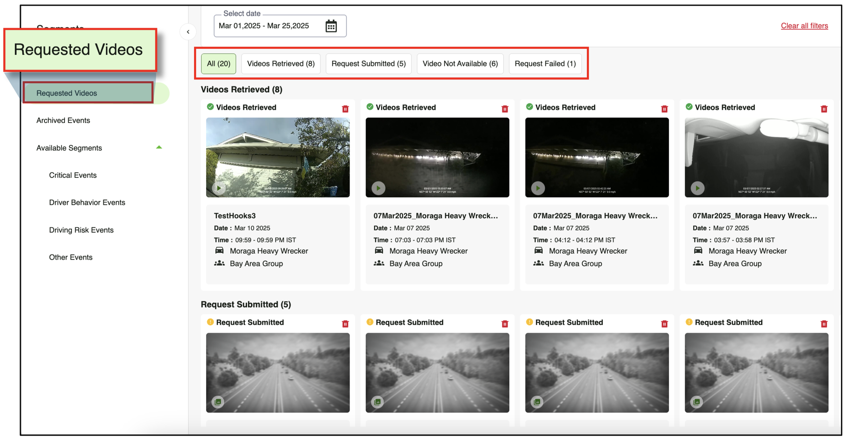This screenshot has height=440, width=845.
Task: Play the TestHooks3 video thumbnail
Action: 219,188
